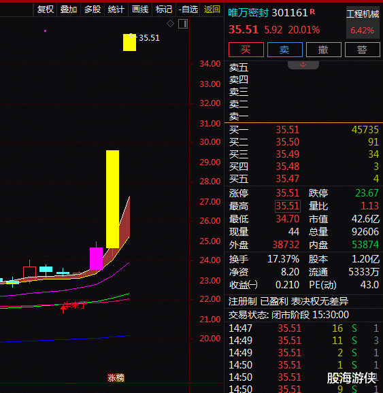Go back using 返回
Viewport: 383px width, 393px height.
[212, 10]
